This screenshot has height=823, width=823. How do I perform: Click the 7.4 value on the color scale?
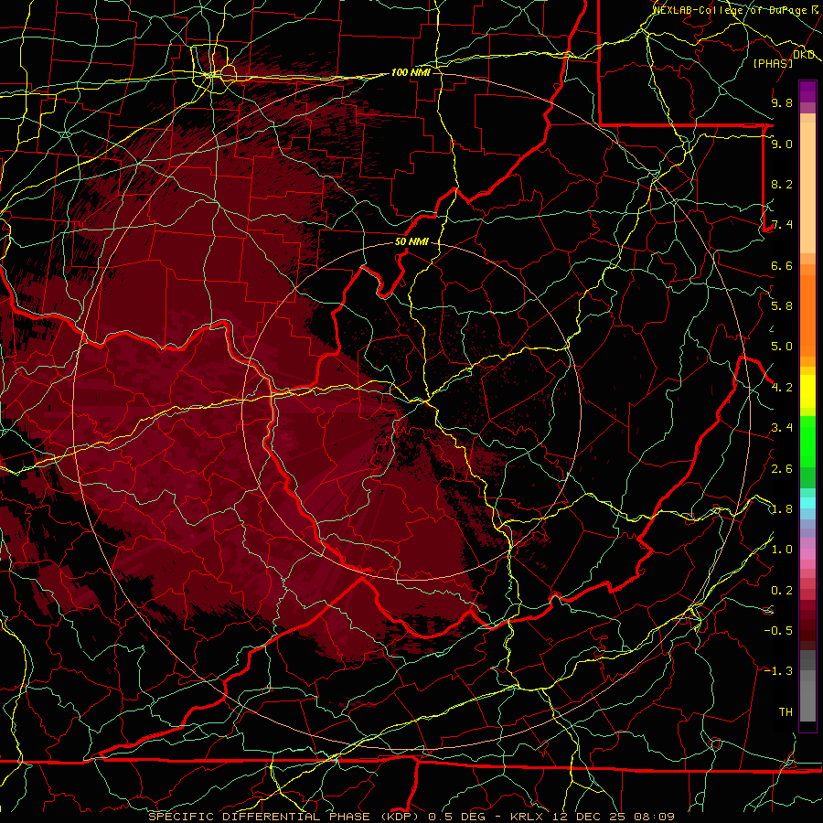click(782, 225)
